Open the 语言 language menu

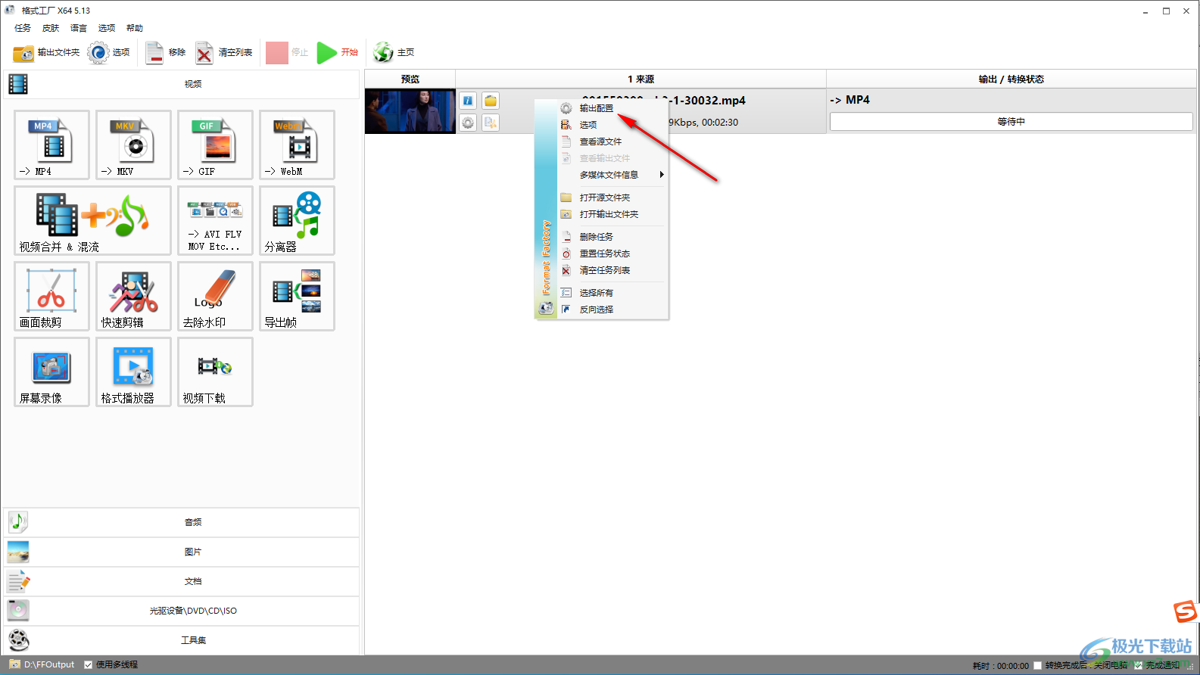(x=79, y=28)
